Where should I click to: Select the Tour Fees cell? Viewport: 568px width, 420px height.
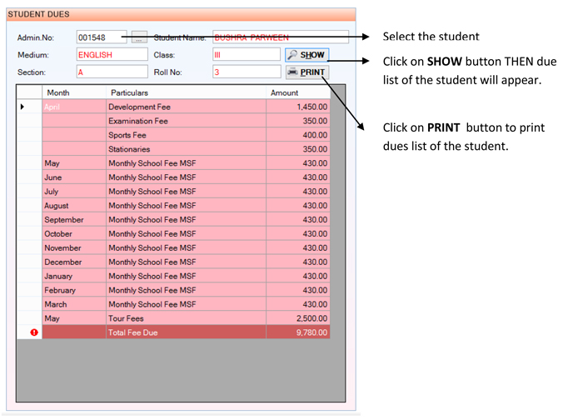coord(187,318)
